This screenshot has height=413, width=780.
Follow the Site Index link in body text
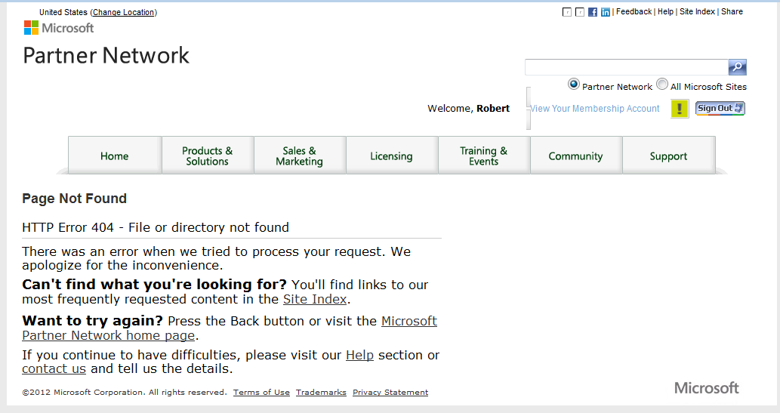315,299
